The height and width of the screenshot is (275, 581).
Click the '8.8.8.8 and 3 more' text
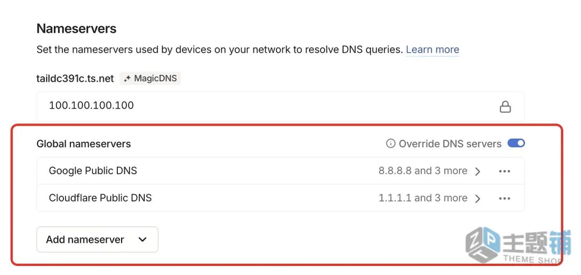[423, 171]
